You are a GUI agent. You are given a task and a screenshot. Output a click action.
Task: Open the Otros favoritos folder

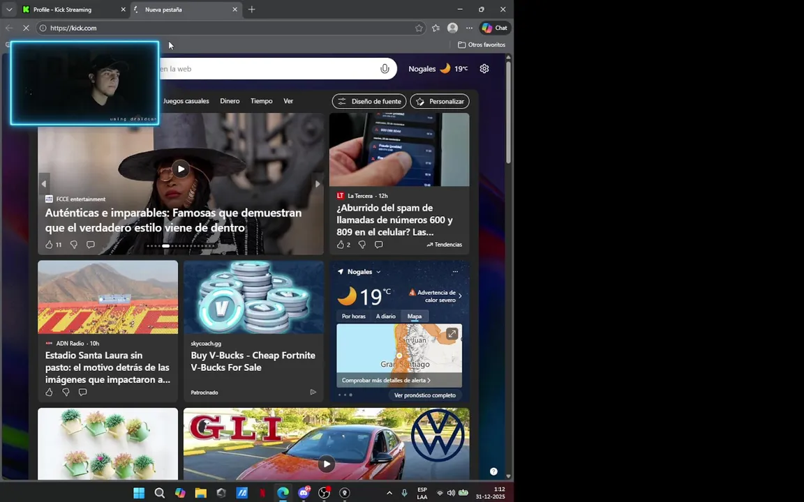482,45
